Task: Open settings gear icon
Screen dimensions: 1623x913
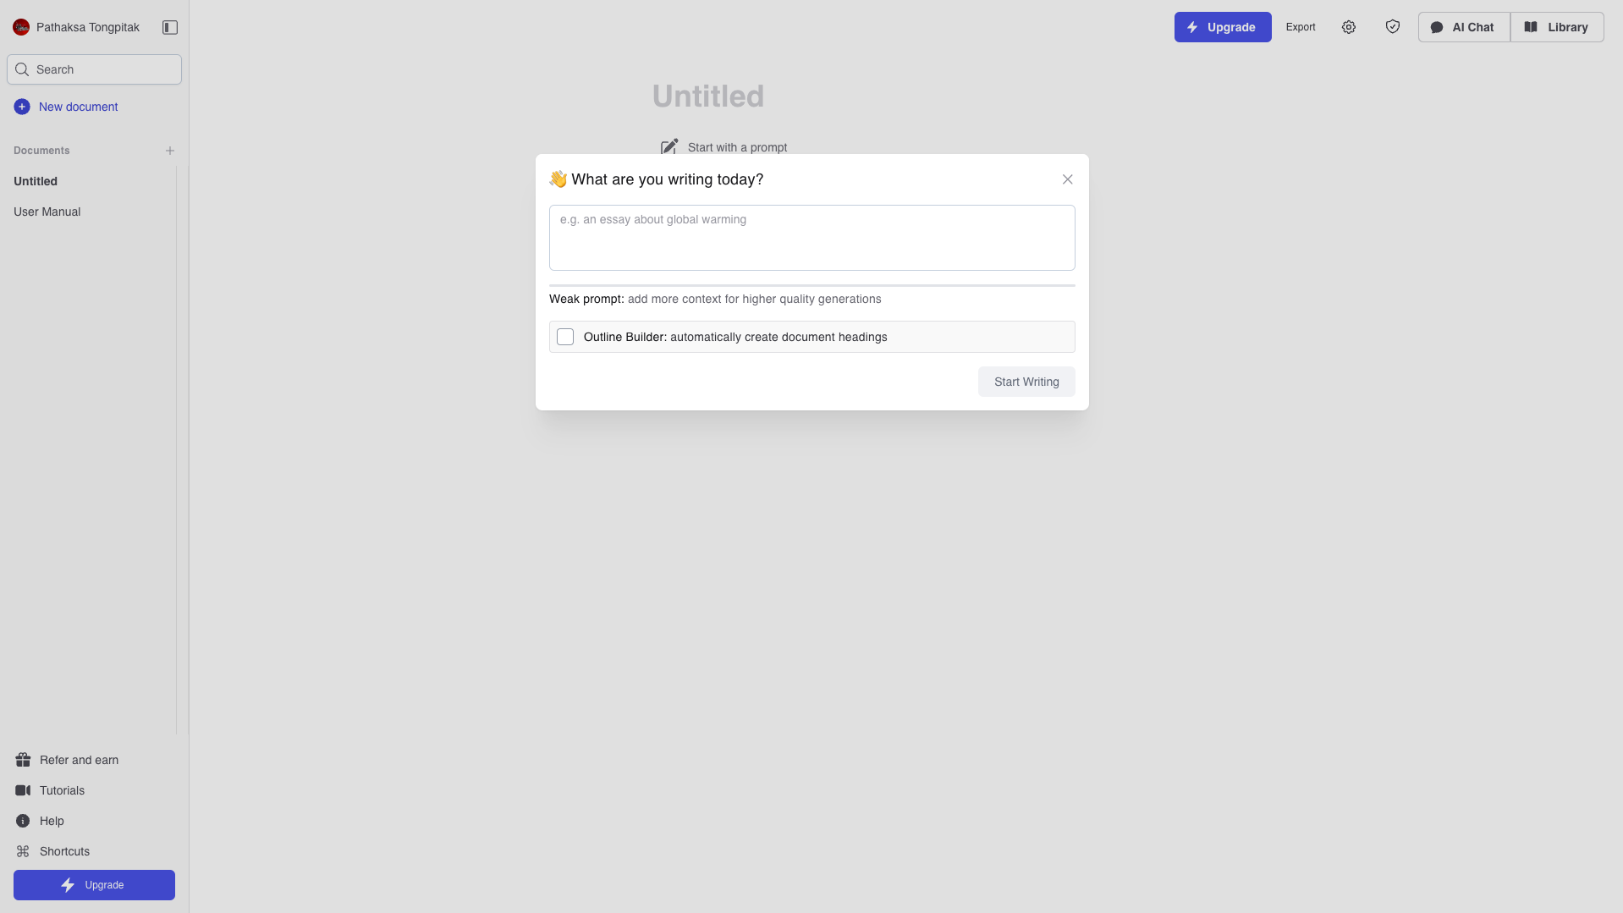Action: pos(1349,27)
